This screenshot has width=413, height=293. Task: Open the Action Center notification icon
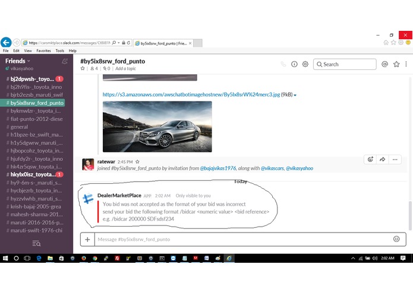(x=403, y=259)
